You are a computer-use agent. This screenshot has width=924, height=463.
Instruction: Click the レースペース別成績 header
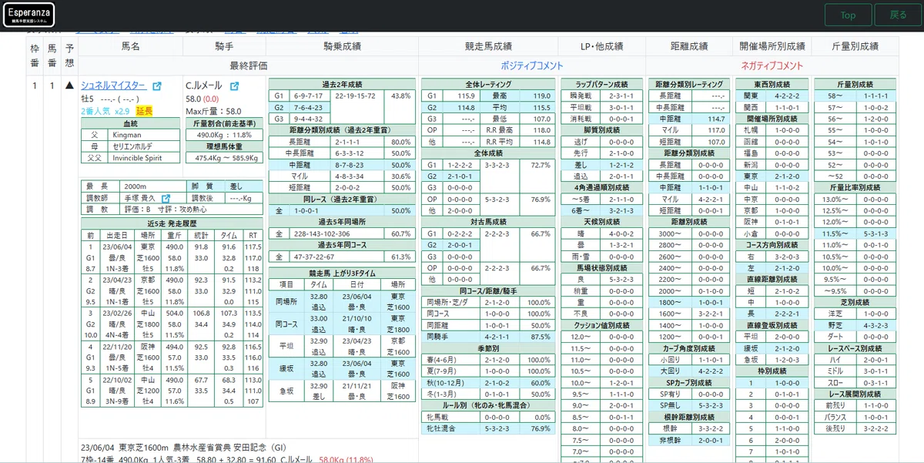(x=855, y=348)
